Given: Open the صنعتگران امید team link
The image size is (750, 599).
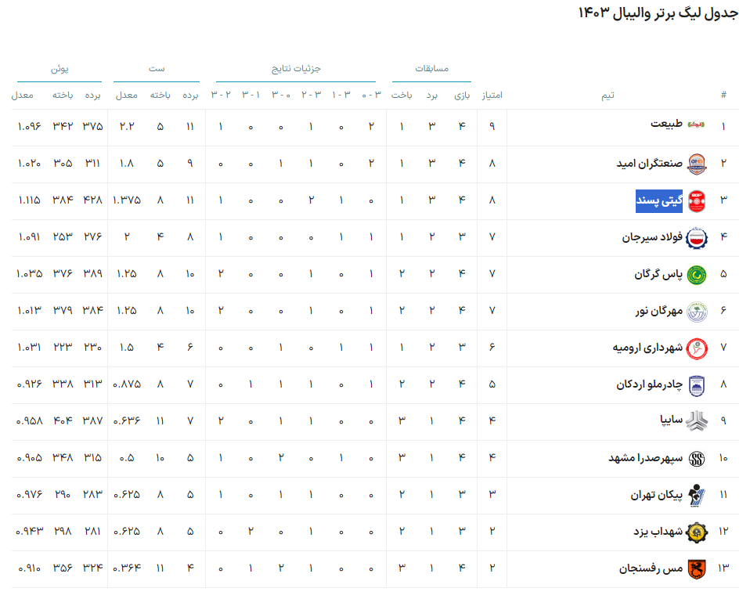Looking at the screenshot, I should (x=650, y=164).
